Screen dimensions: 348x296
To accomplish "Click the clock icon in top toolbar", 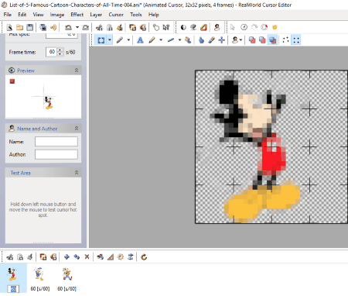I will pos(244,27).
